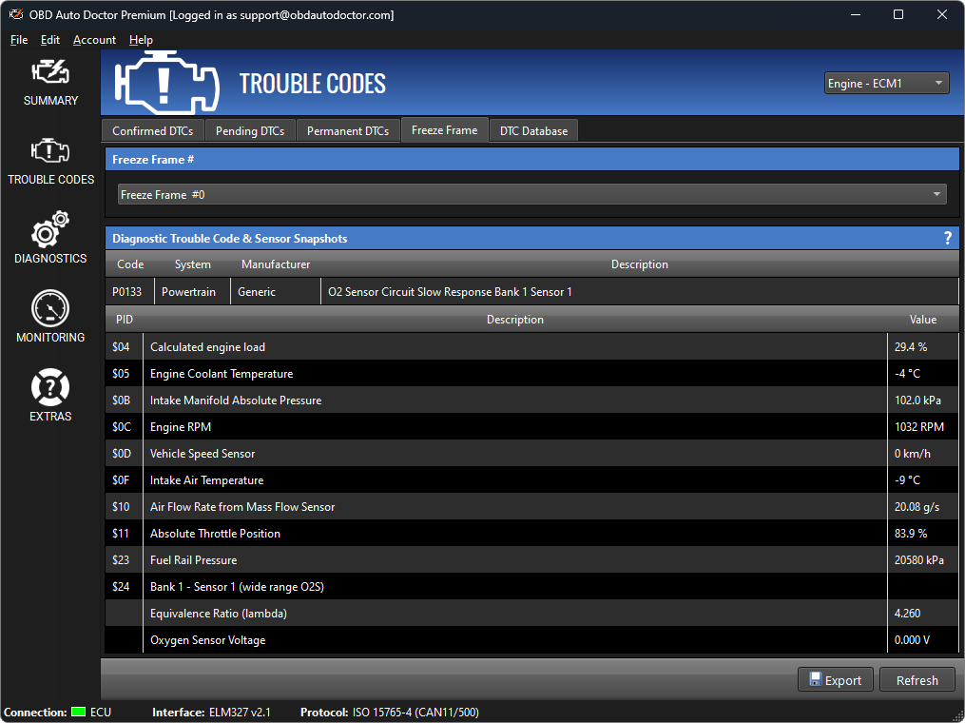Click the Export button
The height and width of the screenshot is (723, 965).
835,680
